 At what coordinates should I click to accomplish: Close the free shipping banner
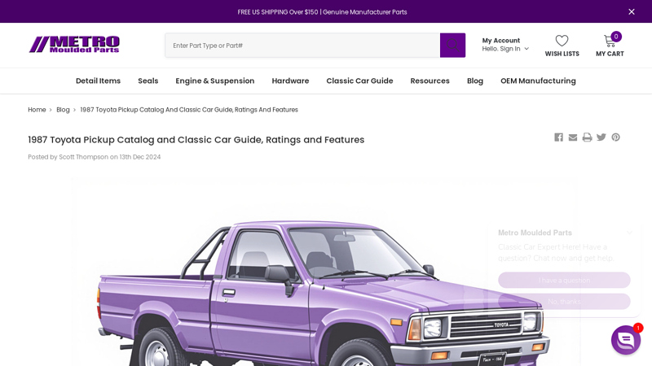click(631, 11)
